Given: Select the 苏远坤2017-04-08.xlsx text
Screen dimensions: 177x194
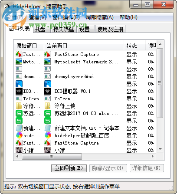Looking at the screenshot, I should pos(82,113).
